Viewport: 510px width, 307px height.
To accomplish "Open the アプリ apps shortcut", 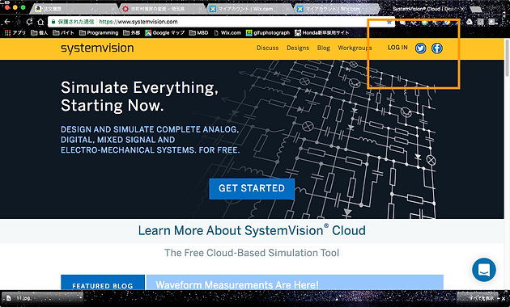I will (15, 33).
